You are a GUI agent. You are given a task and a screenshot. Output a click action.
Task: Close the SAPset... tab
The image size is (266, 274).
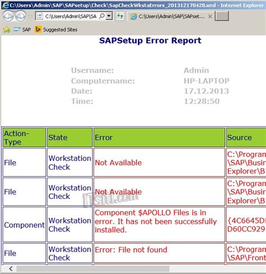point(210,16)
